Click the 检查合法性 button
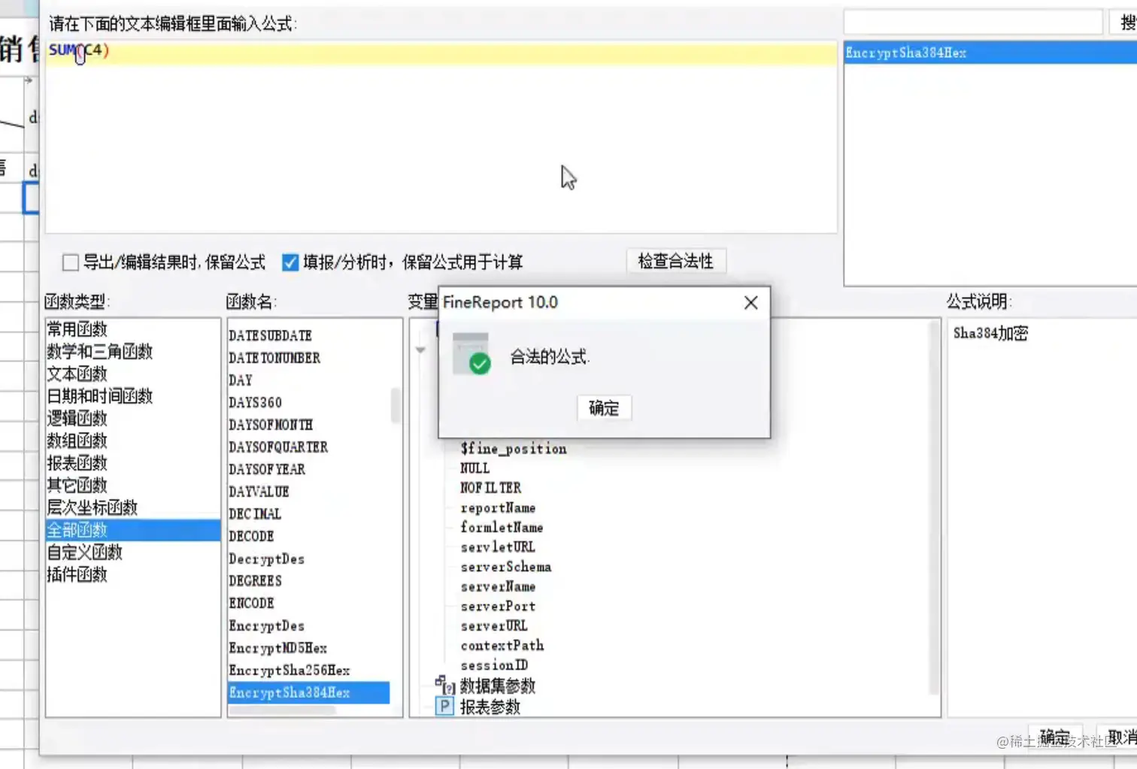Viewport: 1137px width, 769px height. [676, 262]
